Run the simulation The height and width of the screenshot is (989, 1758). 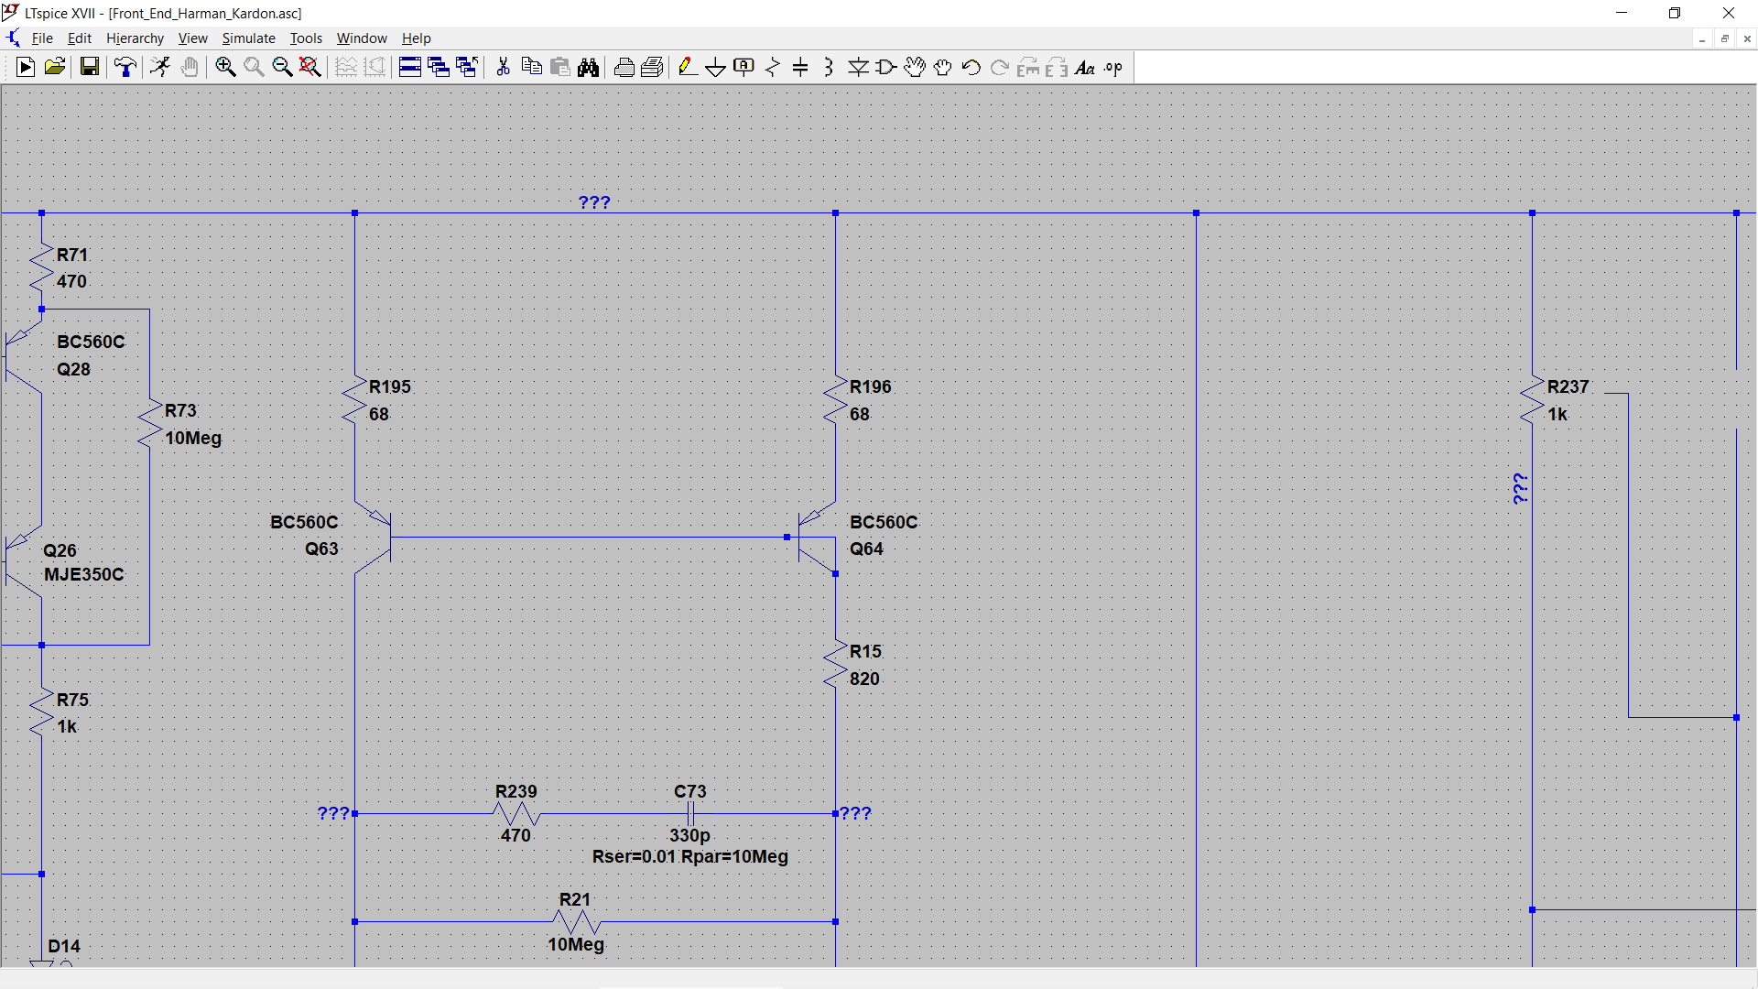[160, 67]
